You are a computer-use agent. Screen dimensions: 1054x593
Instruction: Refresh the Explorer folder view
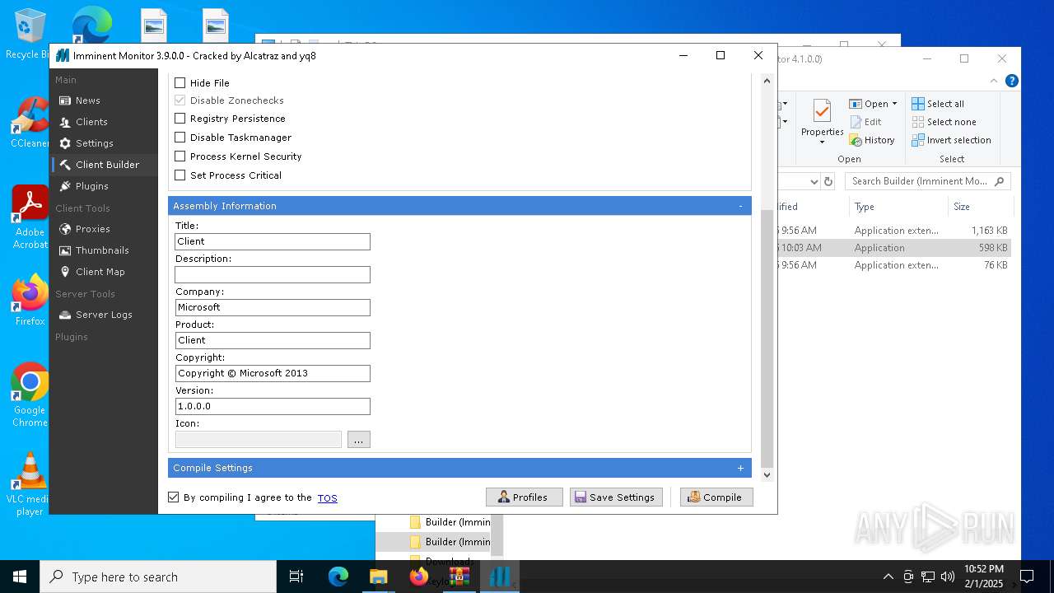[x=828, y=181]
